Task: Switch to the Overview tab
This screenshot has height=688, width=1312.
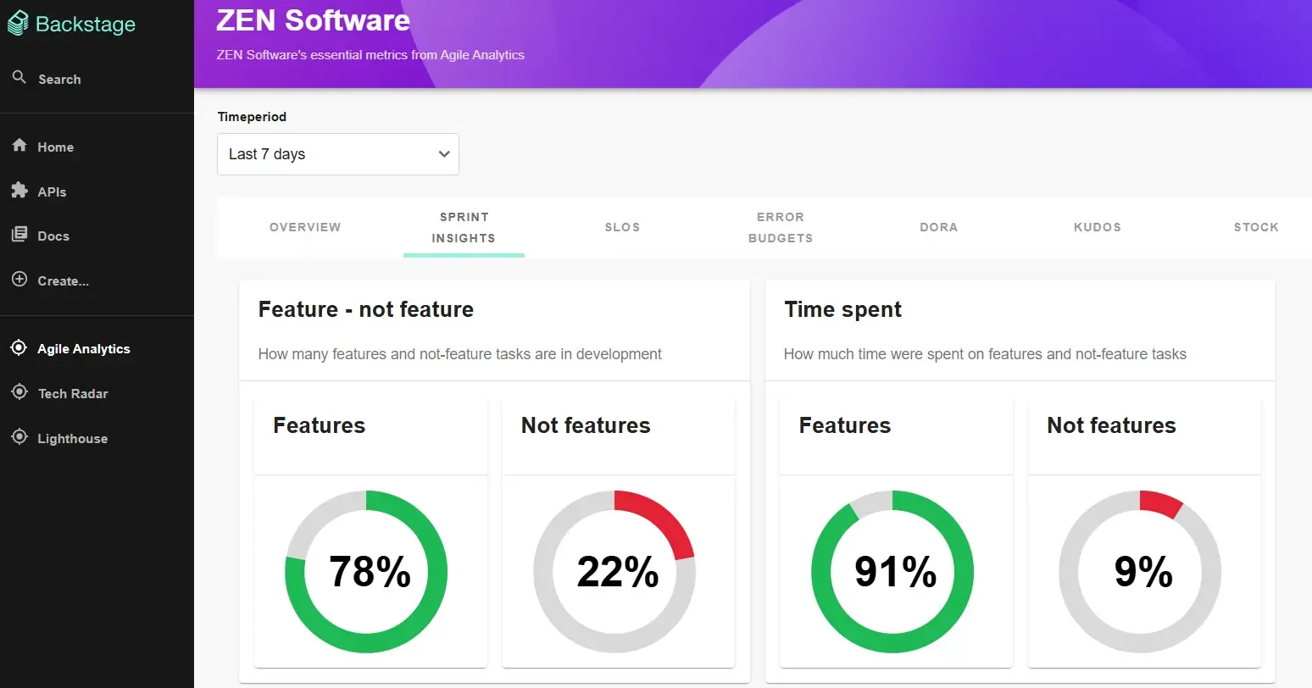Action: coord(305,227)
